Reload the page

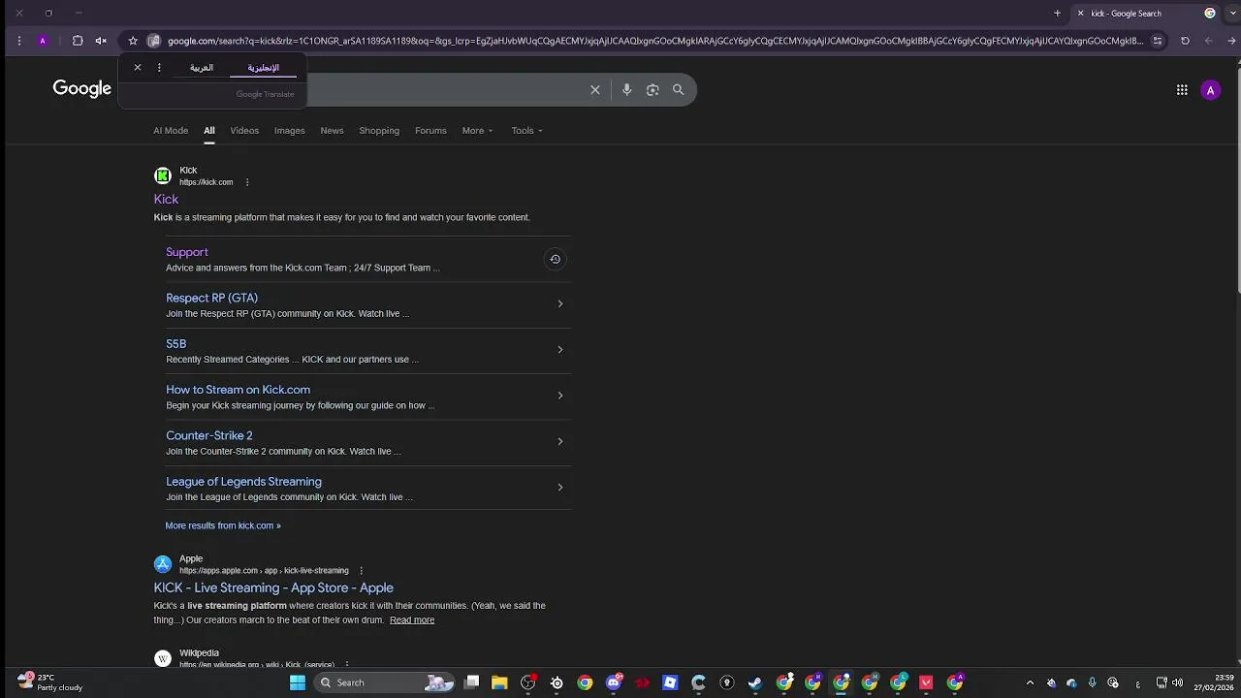pyautogui.click(x=1185, y=41)
